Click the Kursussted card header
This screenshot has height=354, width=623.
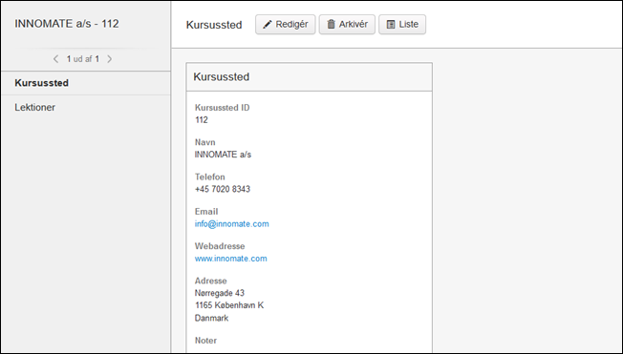click(310, 77)
